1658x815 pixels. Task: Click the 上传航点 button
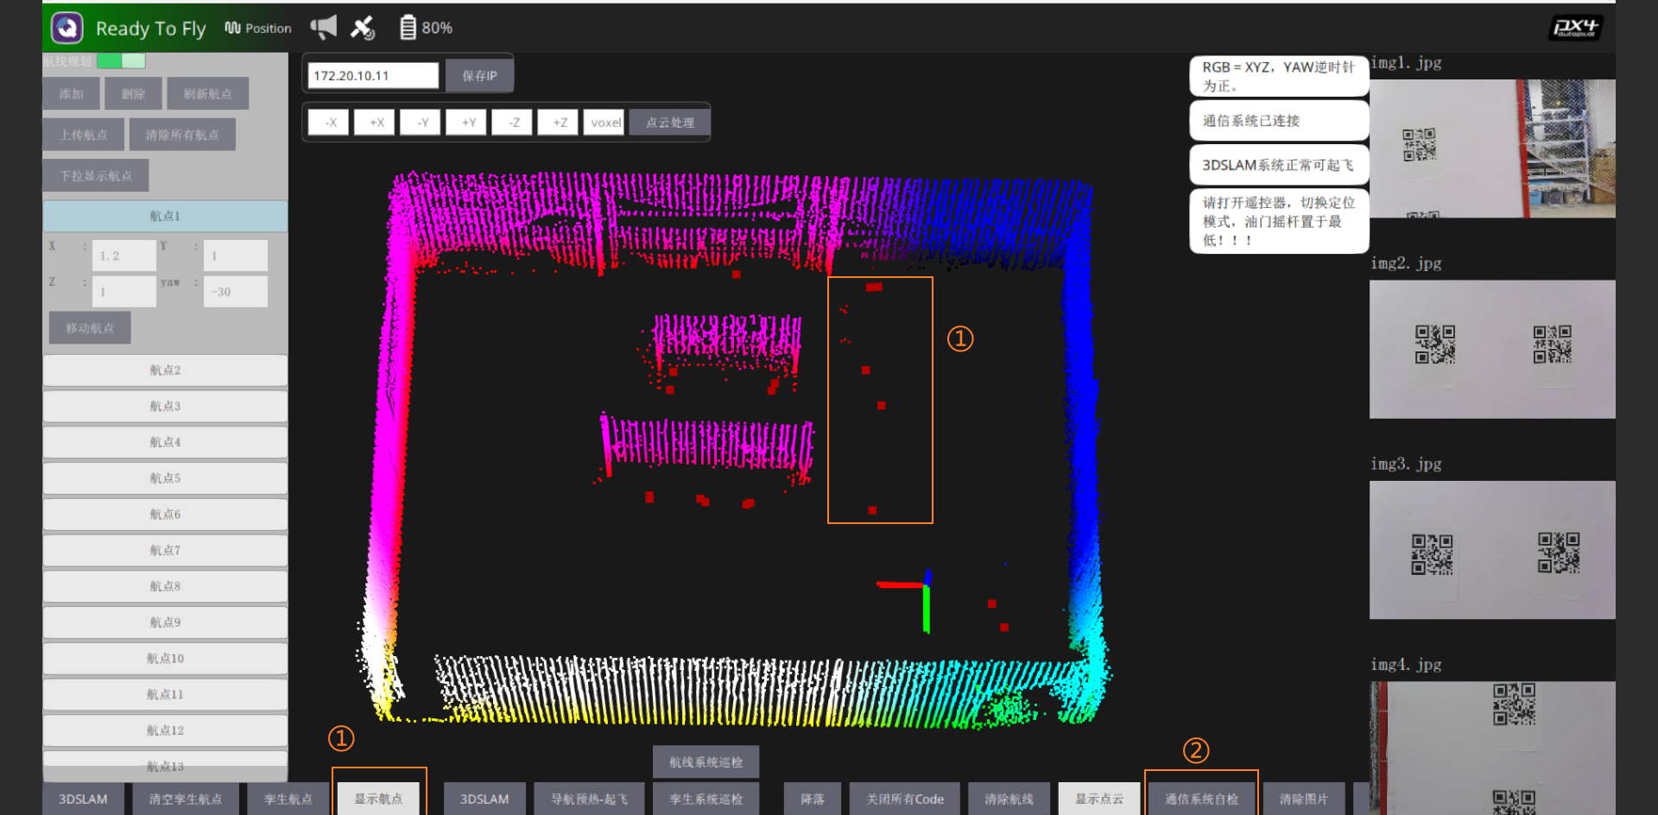click(84, 135)
